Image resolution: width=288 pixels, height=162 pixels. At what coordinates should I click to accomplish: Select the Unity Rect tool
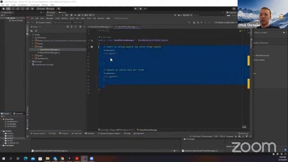pyautogui.click(x=22, y=9)
